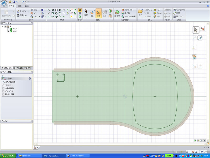Toggle パターン作成 checkbox

[3, 91]
